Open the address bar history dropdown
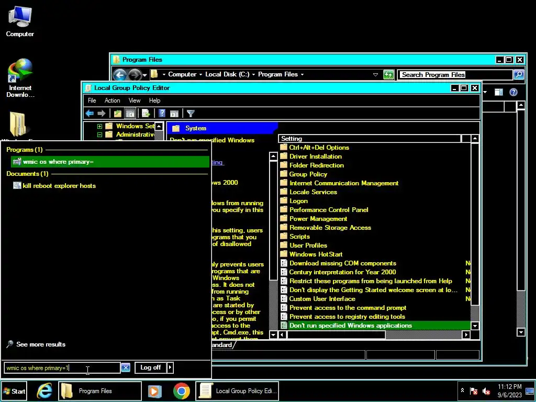The height and width of the screenshot is (402, 536). point(375,74)
